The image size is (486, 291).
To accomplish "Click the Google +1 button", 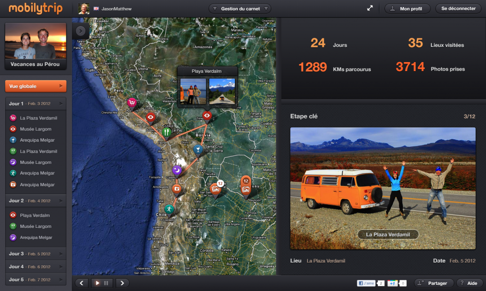I will [x=393, y=283].
